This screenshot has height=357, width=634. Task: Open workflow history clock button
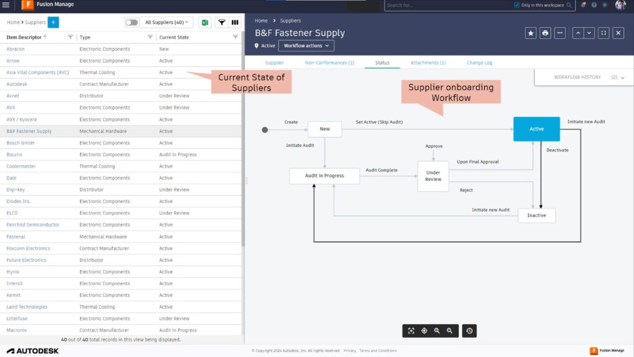[469, 331]
